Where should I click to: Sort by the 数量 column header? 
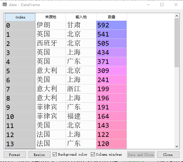point(111,17)
